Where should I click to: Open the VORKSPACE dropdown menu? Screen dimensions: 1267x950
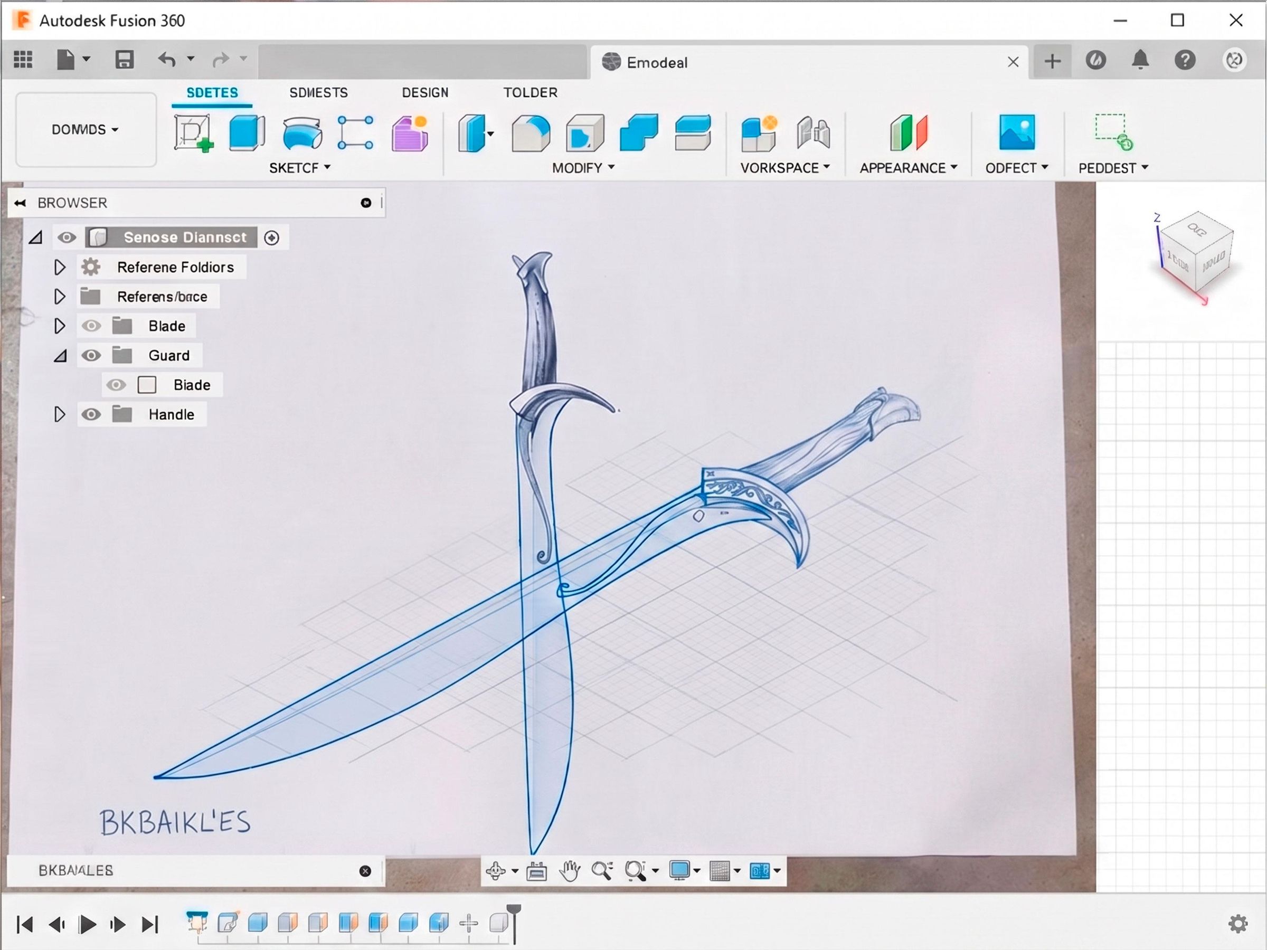click(784, 168)
